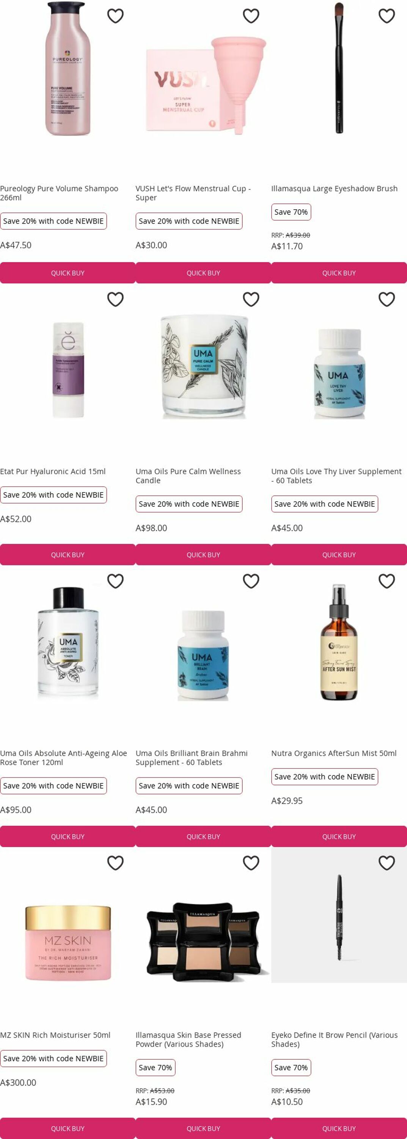Quick buy Nutra Organics AfterSun Mist
Viewport: 407px width, 1139px height.
(339, 836)
